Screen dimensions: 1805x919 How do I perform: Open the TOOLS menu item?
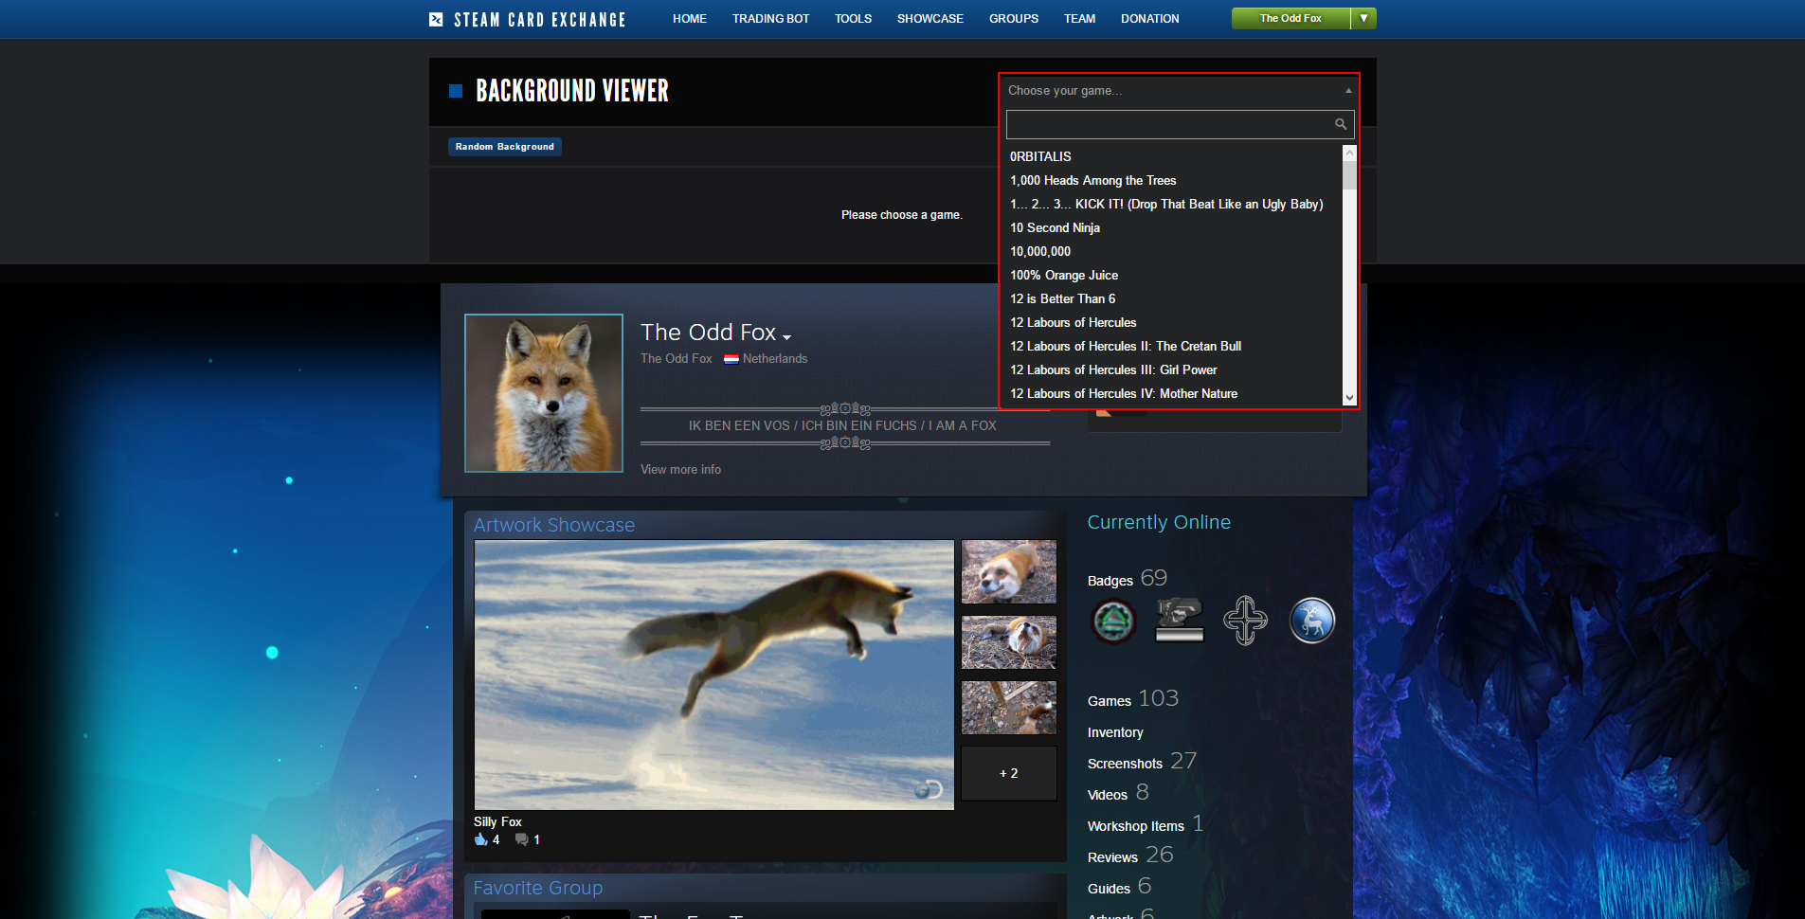tap(853, 19)
